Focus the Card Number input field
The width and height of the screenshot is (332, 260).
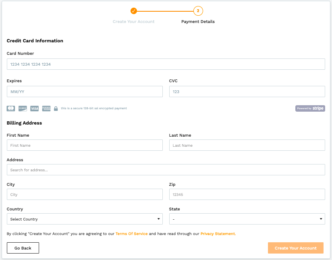point(166,64)
